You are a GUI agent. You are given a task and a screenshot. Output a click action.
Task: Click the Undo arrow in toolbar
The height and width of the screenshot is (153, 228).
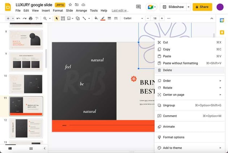pos(18,18)
